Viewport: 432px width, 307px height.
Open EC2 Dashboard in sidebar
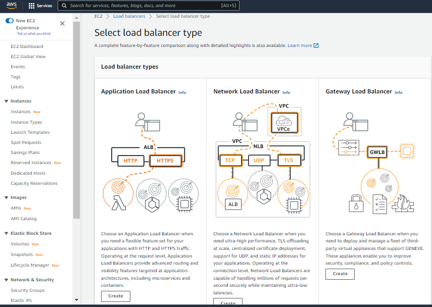click(27, 46)
